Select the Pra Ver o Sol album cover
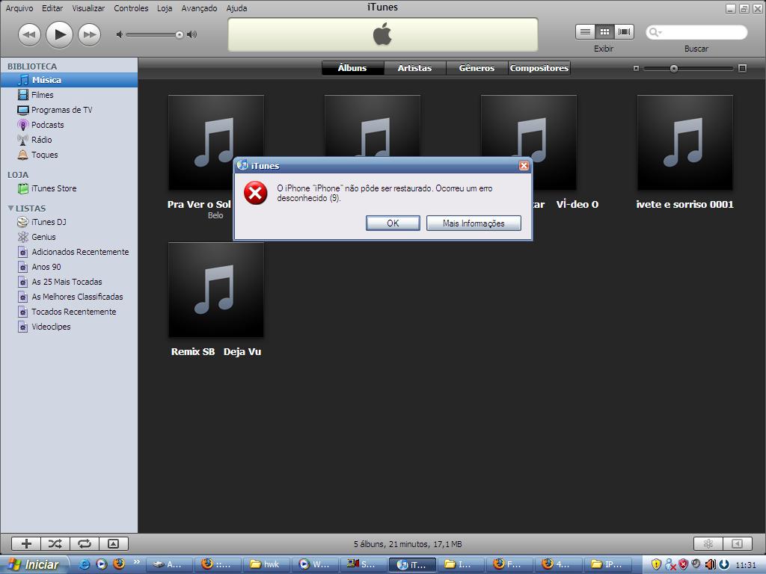 (216, 143)
